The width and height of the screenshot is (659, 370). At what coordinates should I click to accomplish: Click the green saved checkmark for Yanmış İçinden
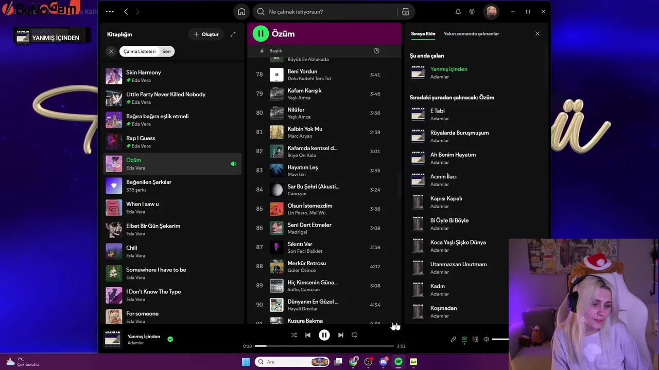click(x=170, y=339)
